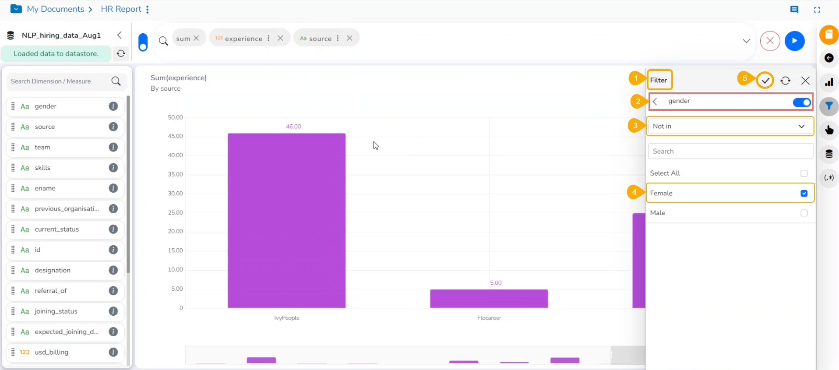Click the filter values Search field
This screenshot has width=839, height=370.
730,152
